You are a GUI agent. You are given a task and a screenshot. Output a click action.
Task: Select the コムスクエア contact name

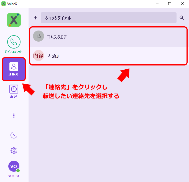[57, 37]
